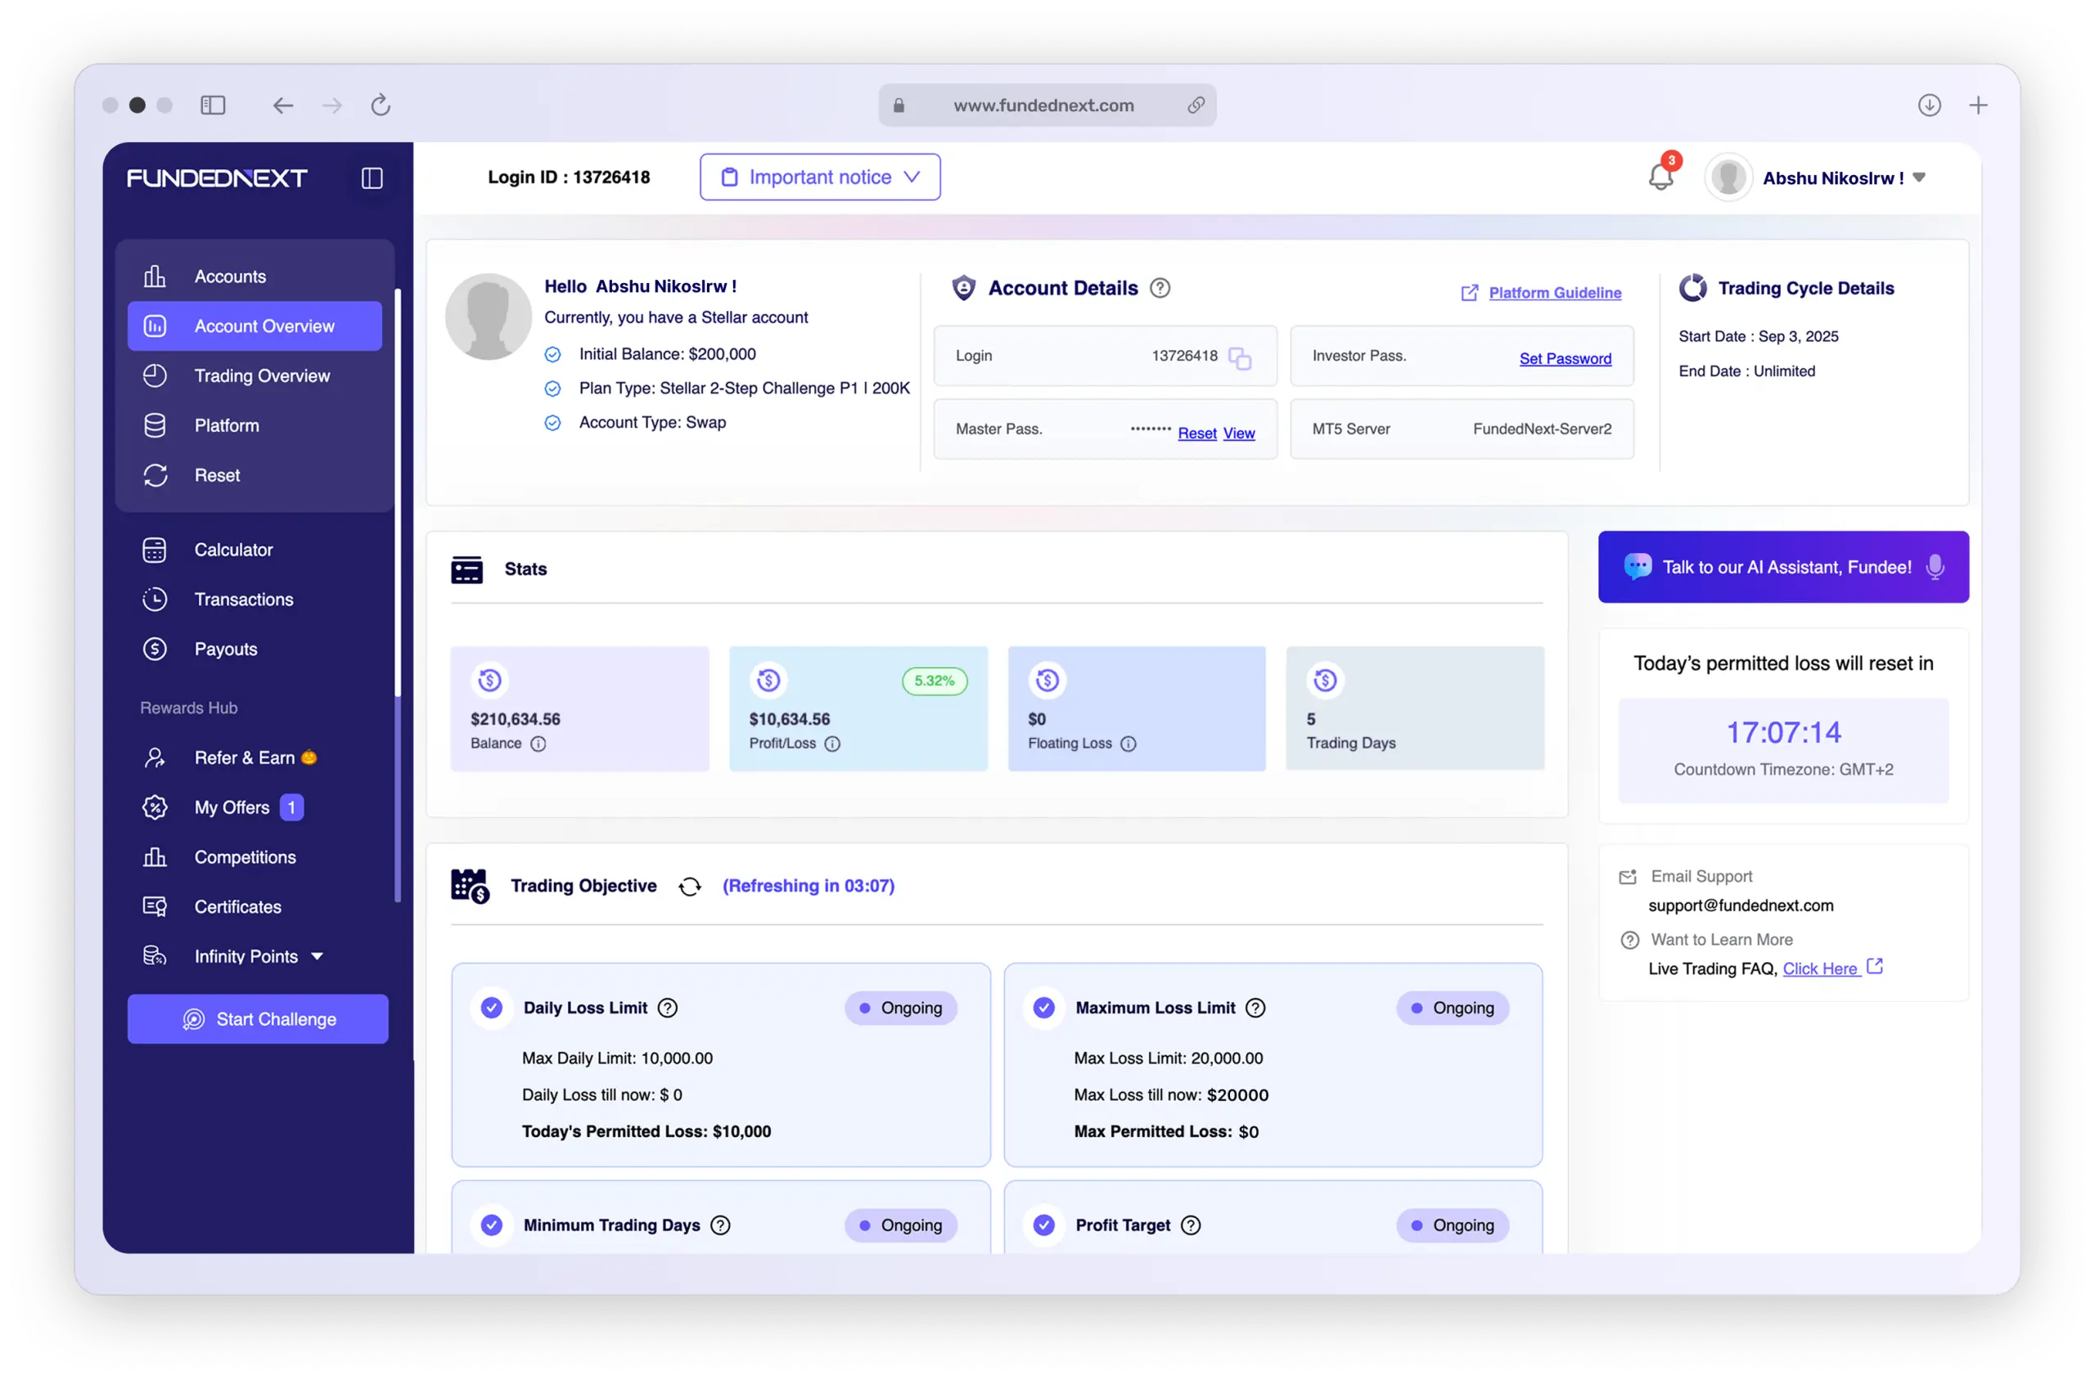Reload the page in browser toolbar
2095x1380 pixels.
pos(381,106)
